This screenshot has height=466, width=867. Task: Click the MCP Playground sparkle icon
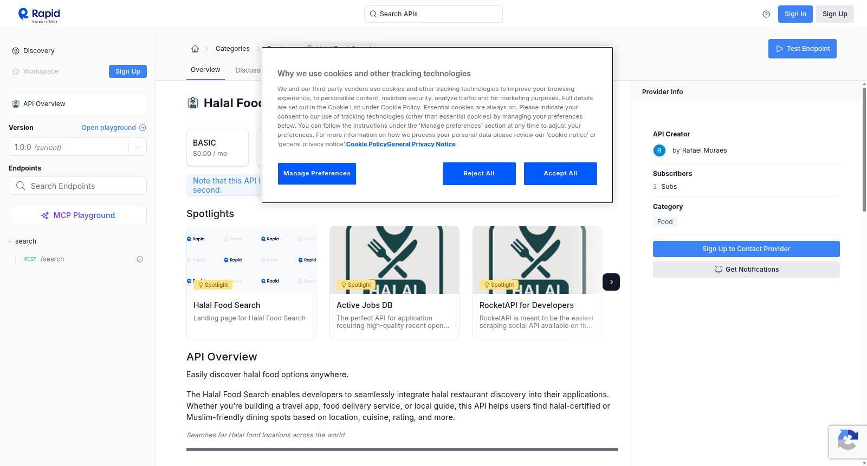45,215
